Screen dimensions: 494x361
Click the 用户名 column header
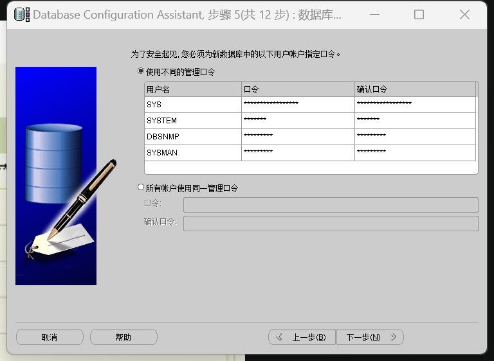193,89
